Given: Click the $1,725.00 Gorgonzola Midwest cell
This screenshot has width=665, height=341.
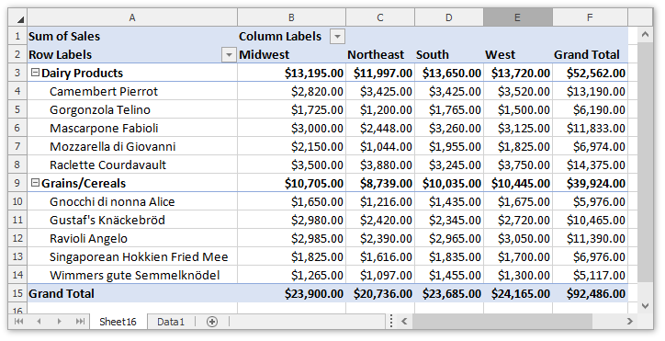Looking at the screenshot, I should [x=291, y=109].
